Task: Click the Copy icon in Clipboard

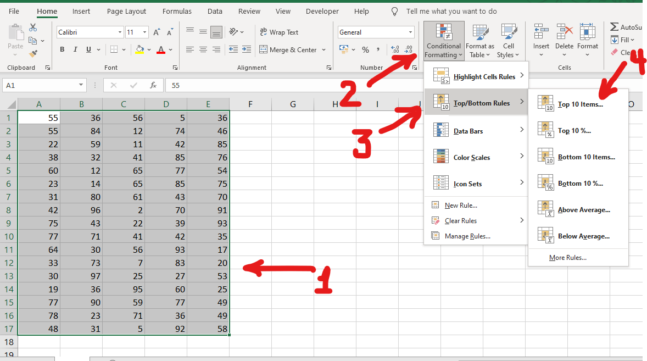Action: 32,41
